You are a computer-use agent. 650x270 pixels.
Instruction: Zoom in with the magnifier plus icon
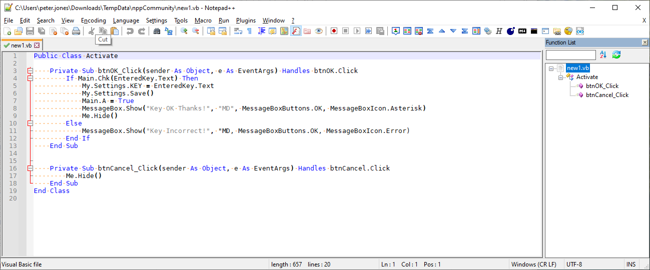coord(184,31)
